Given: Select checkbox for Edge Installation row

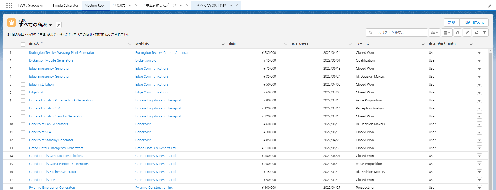Looking at the screenshot, I should tap(23, 85).
